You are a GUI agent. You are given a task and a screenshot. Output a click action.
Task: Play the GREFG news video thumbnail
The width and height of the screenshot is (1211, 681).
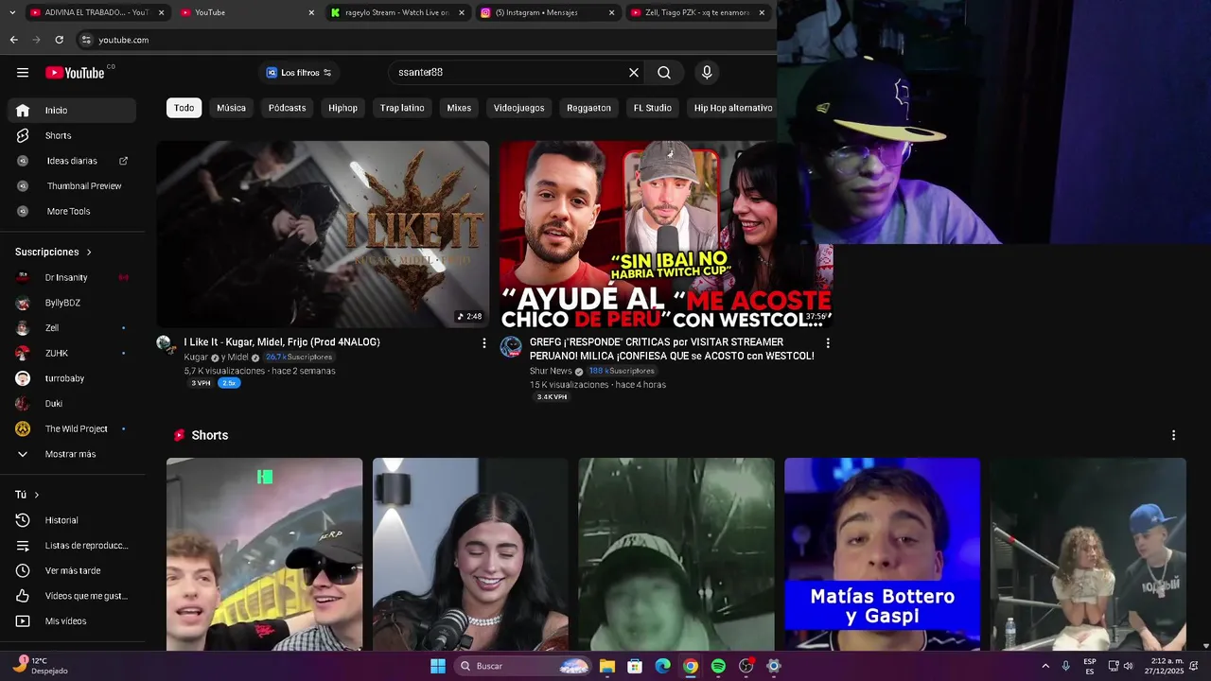(666, 235)
